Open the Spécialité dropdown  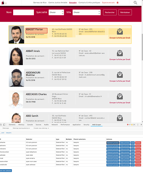(56, 12)
